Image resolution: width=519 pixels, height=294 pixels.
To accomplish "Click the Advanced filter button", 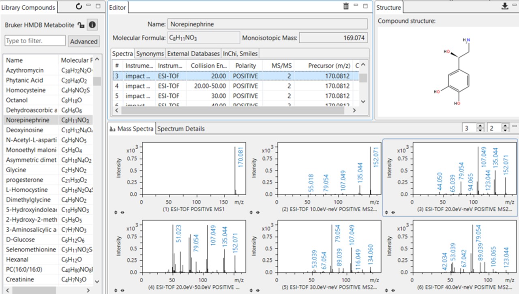I will 84,41.
